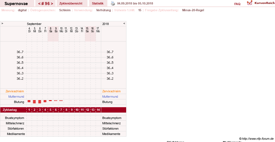275x142 pixels.
Task: Click the 'Verhütung' usage value
Action: point(103,10)
